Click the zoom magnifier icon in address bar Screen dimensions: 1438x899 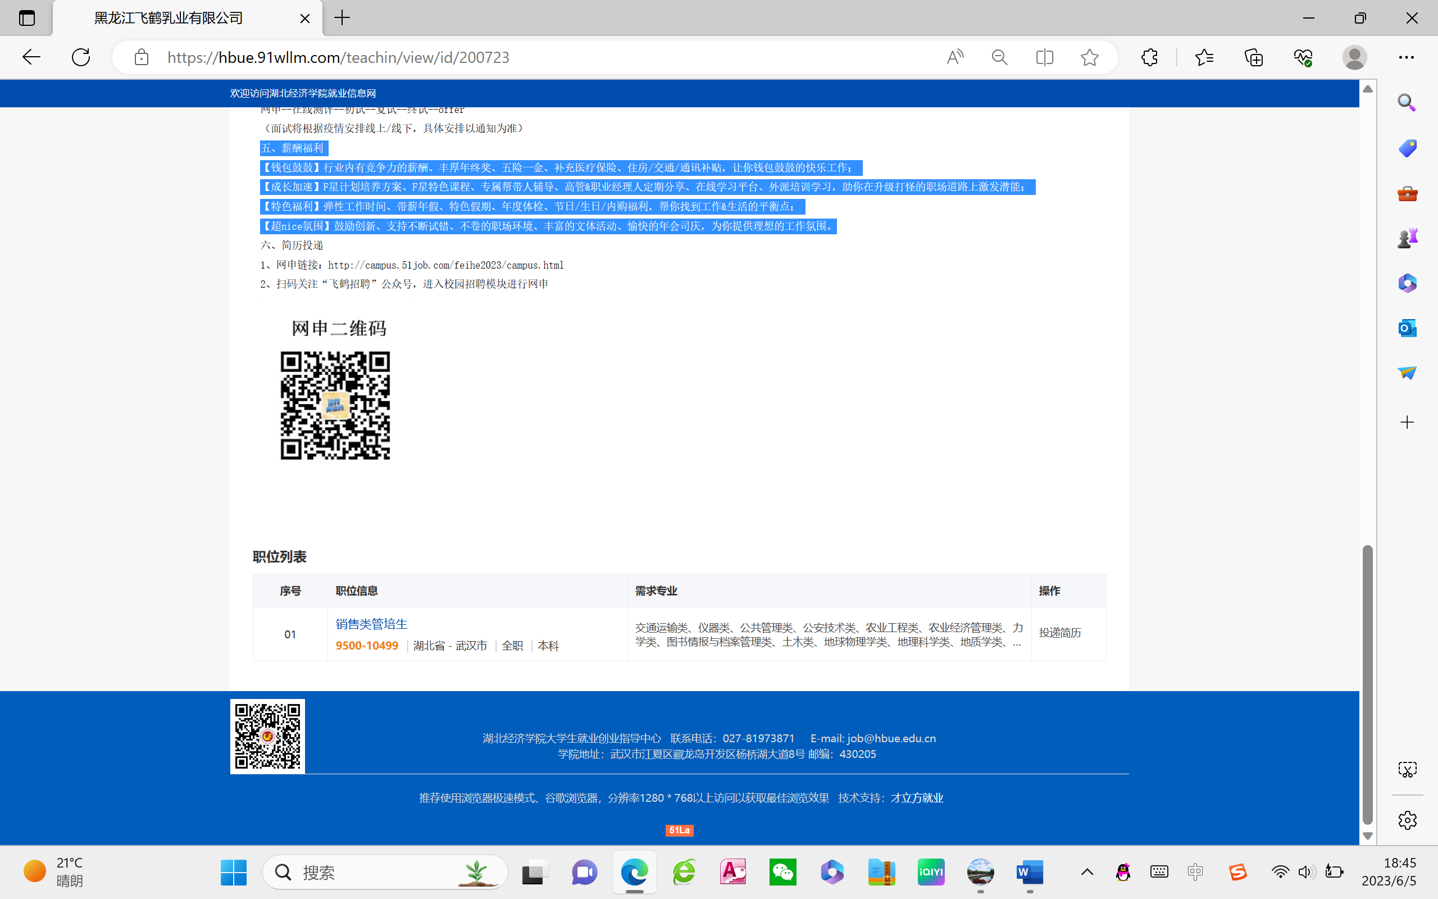[999, 57]
